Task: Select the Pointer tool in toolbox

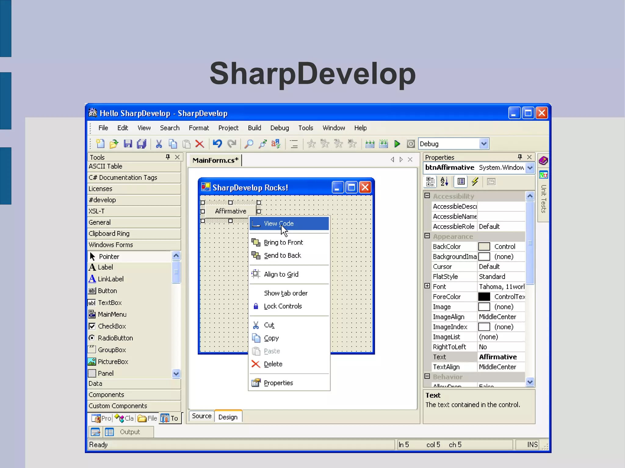Action: point(130,256)
